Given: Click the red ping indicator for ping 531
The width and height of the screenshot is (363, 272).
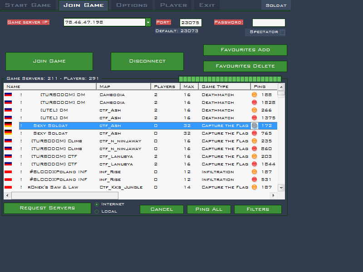Looking at the screenshot, I should [x=254, y=180].
